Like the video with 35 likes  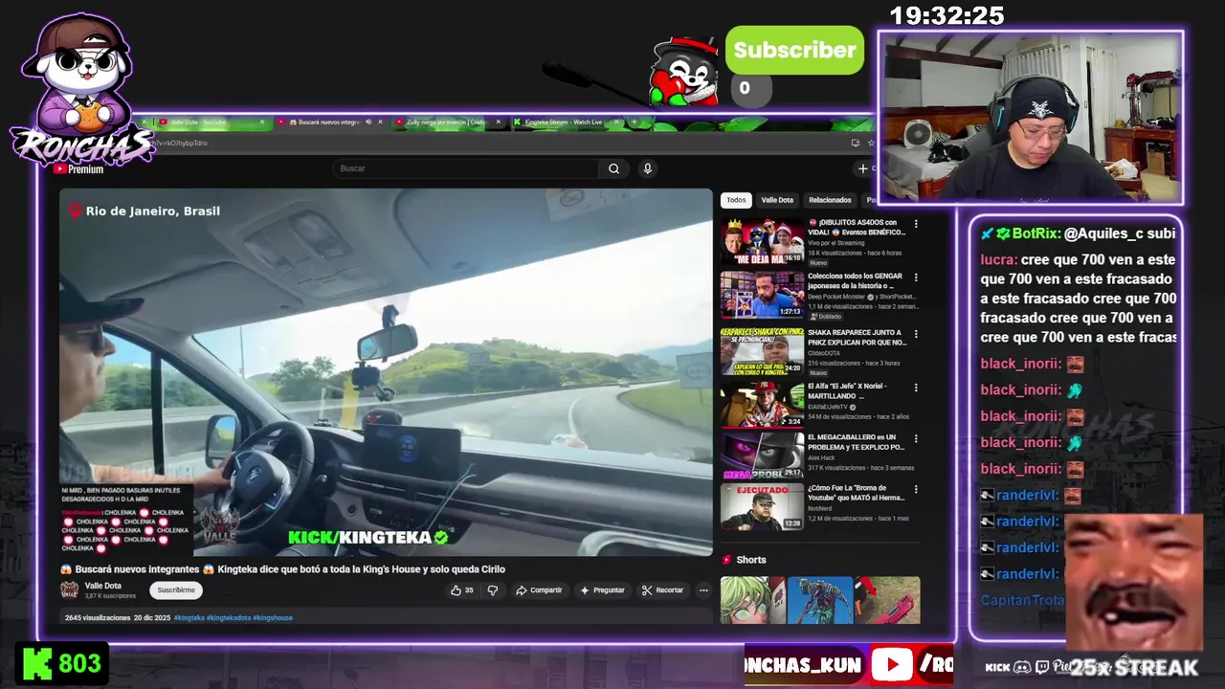click(x=462, y=590)
